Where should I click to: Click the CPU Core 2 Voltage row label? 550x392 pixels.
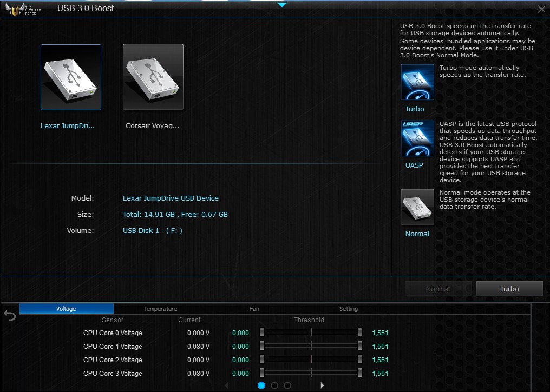pos(113,360)
